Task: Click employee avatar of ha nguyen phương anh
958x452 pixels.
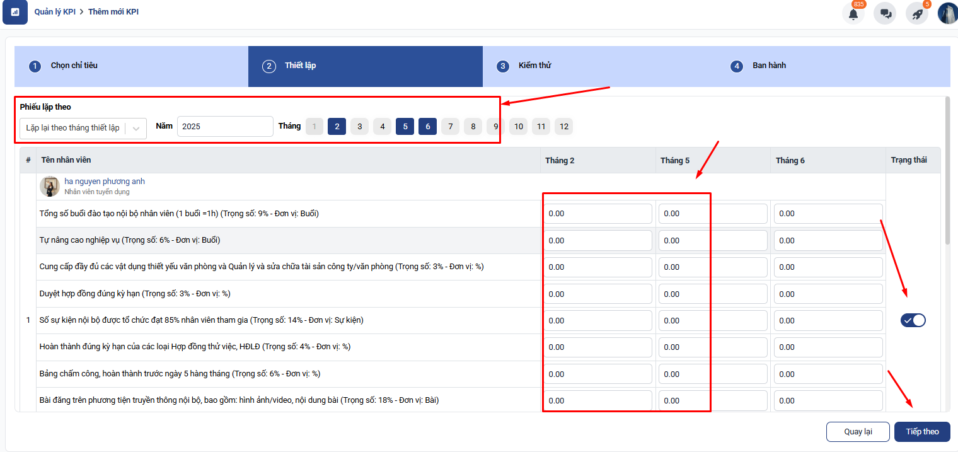Action: pos(50,187)
